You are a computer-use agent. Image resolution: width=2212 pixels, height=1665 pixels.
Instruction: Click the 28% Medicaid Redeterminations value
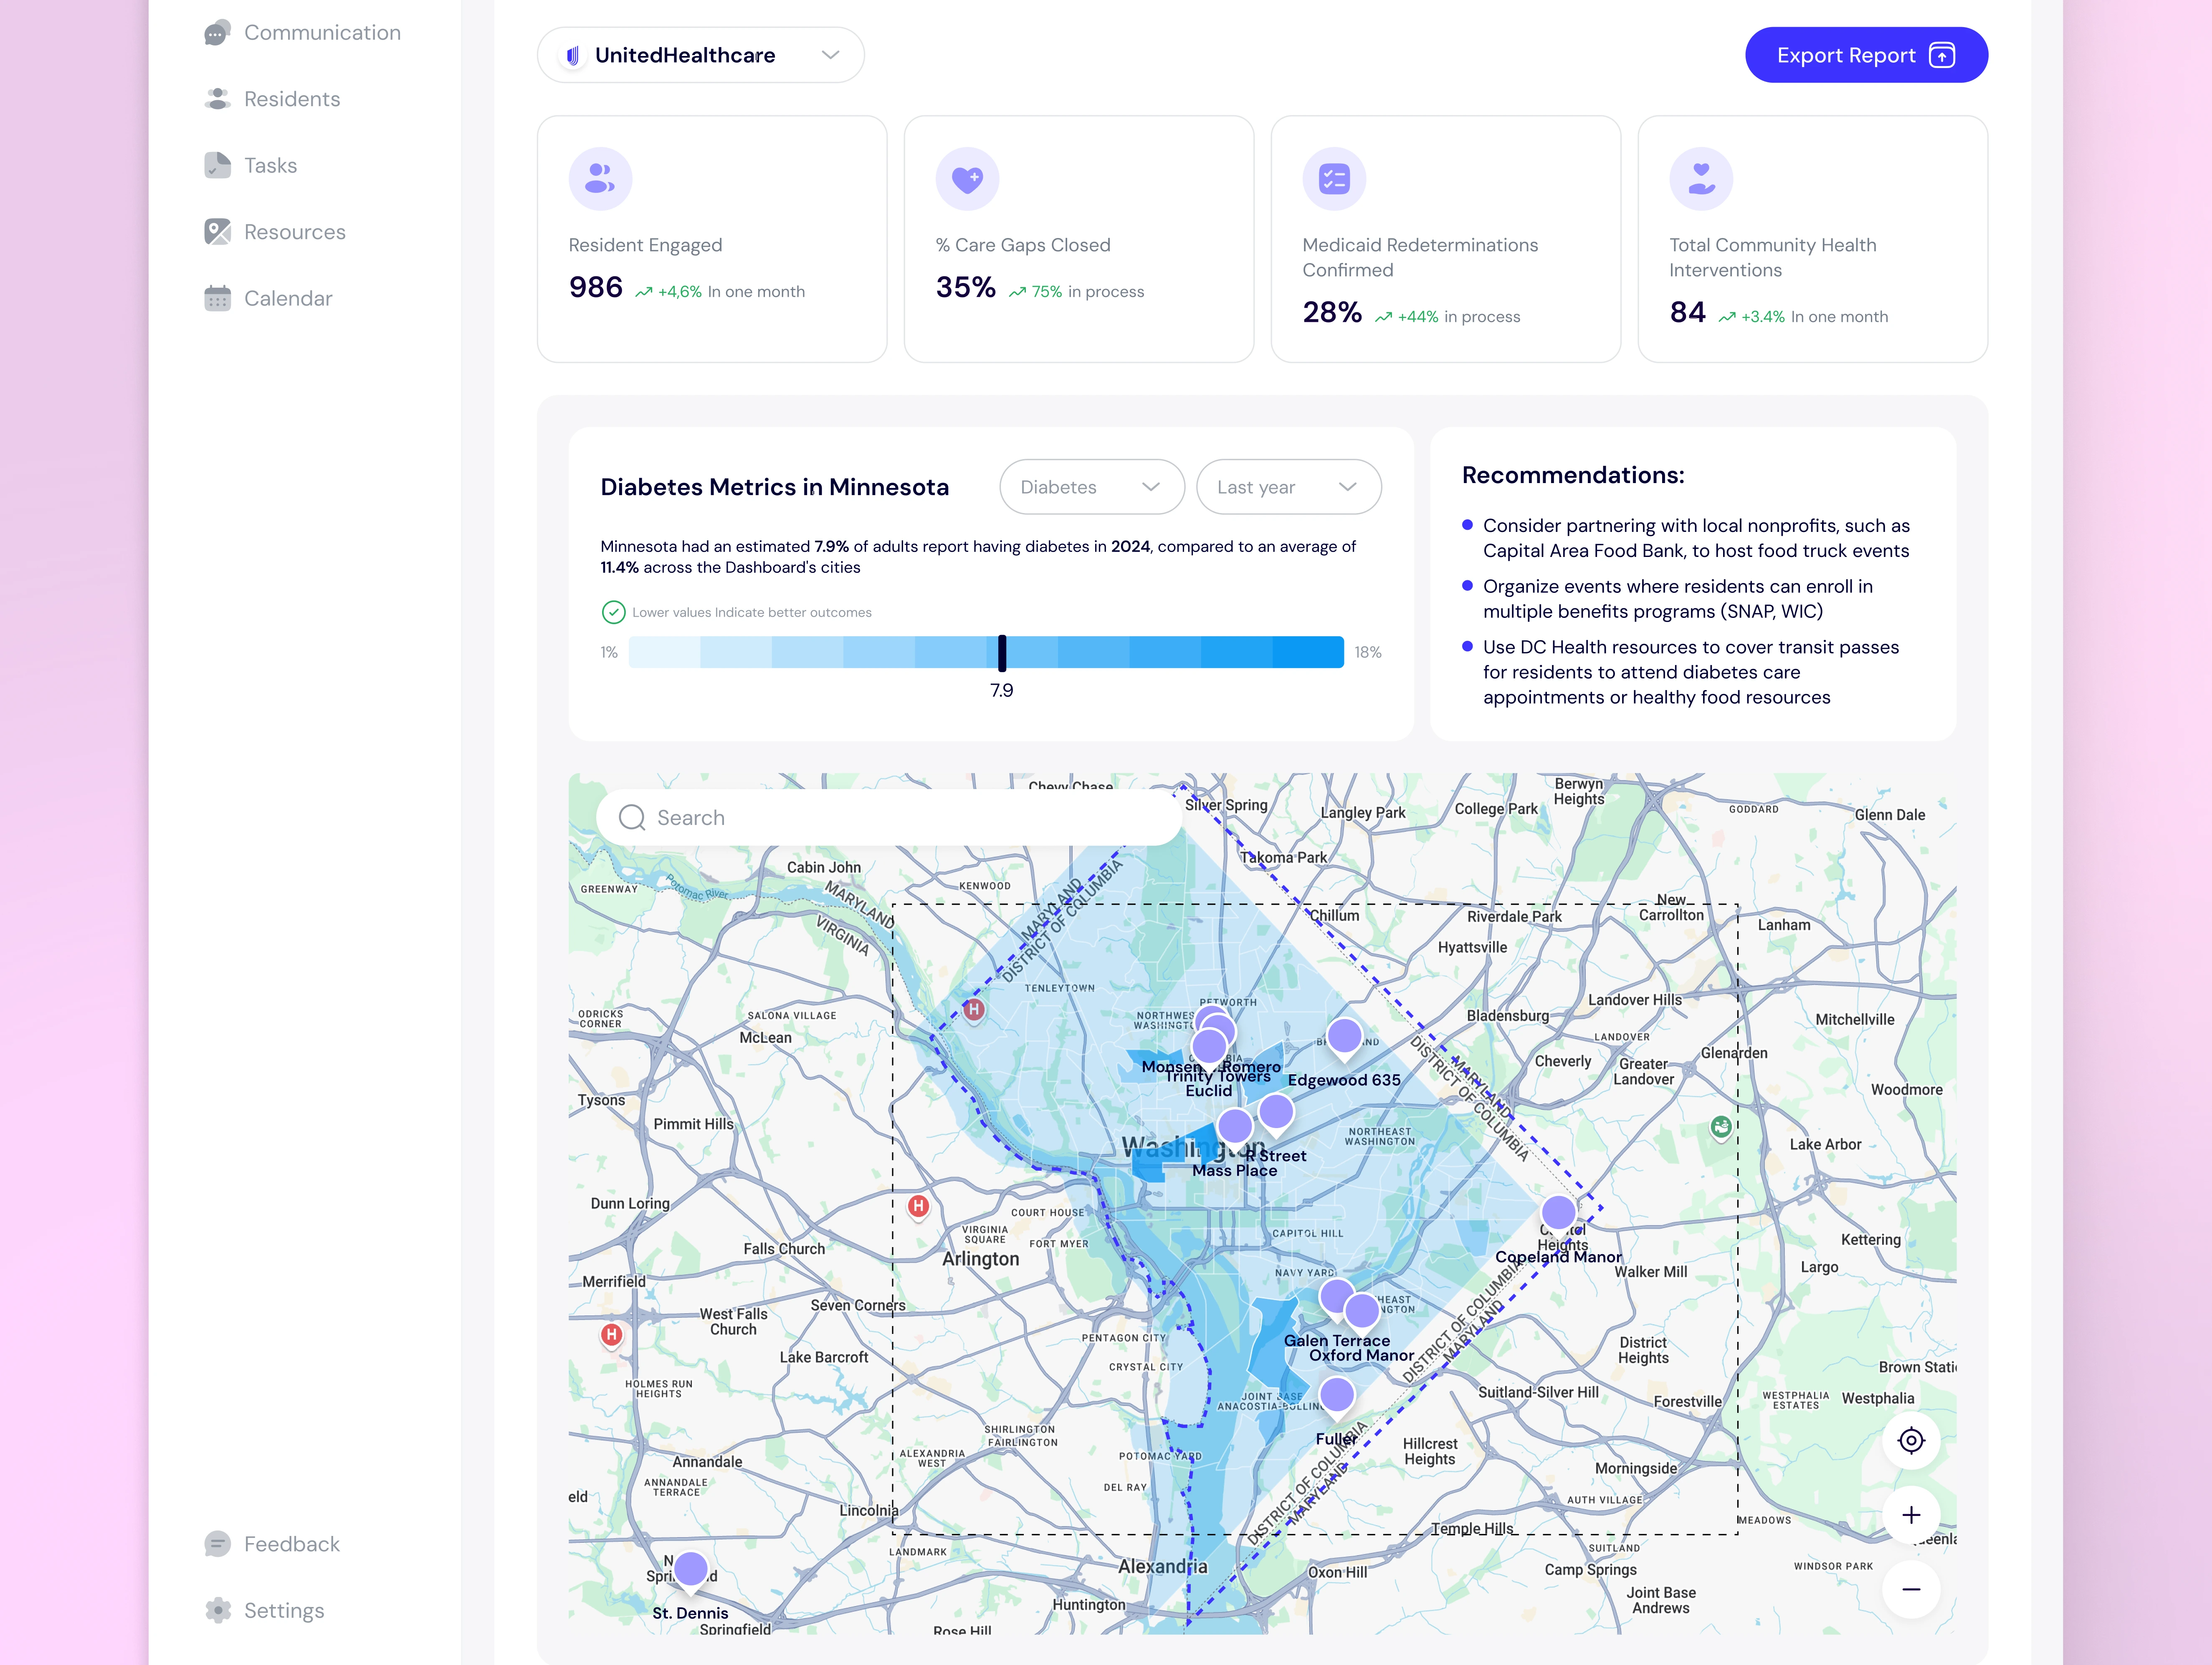tap(1332, 313)
